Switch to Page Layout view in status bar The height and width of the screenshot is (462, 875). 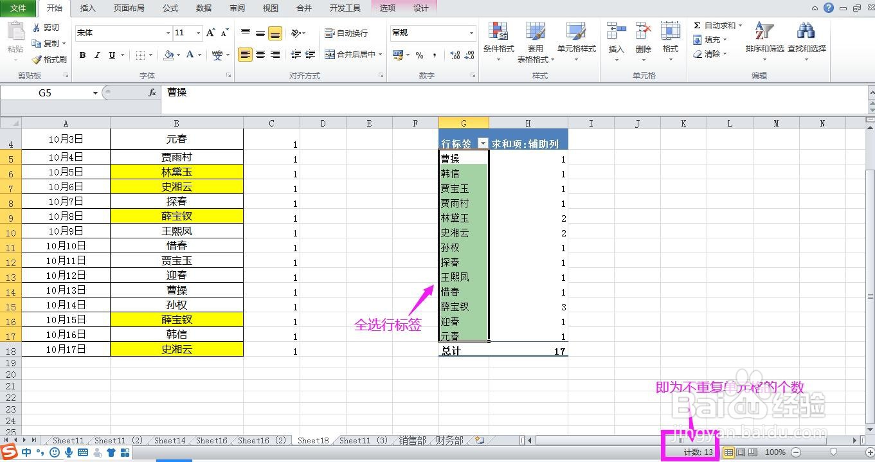pyautogui.click(x=741, y=452)
